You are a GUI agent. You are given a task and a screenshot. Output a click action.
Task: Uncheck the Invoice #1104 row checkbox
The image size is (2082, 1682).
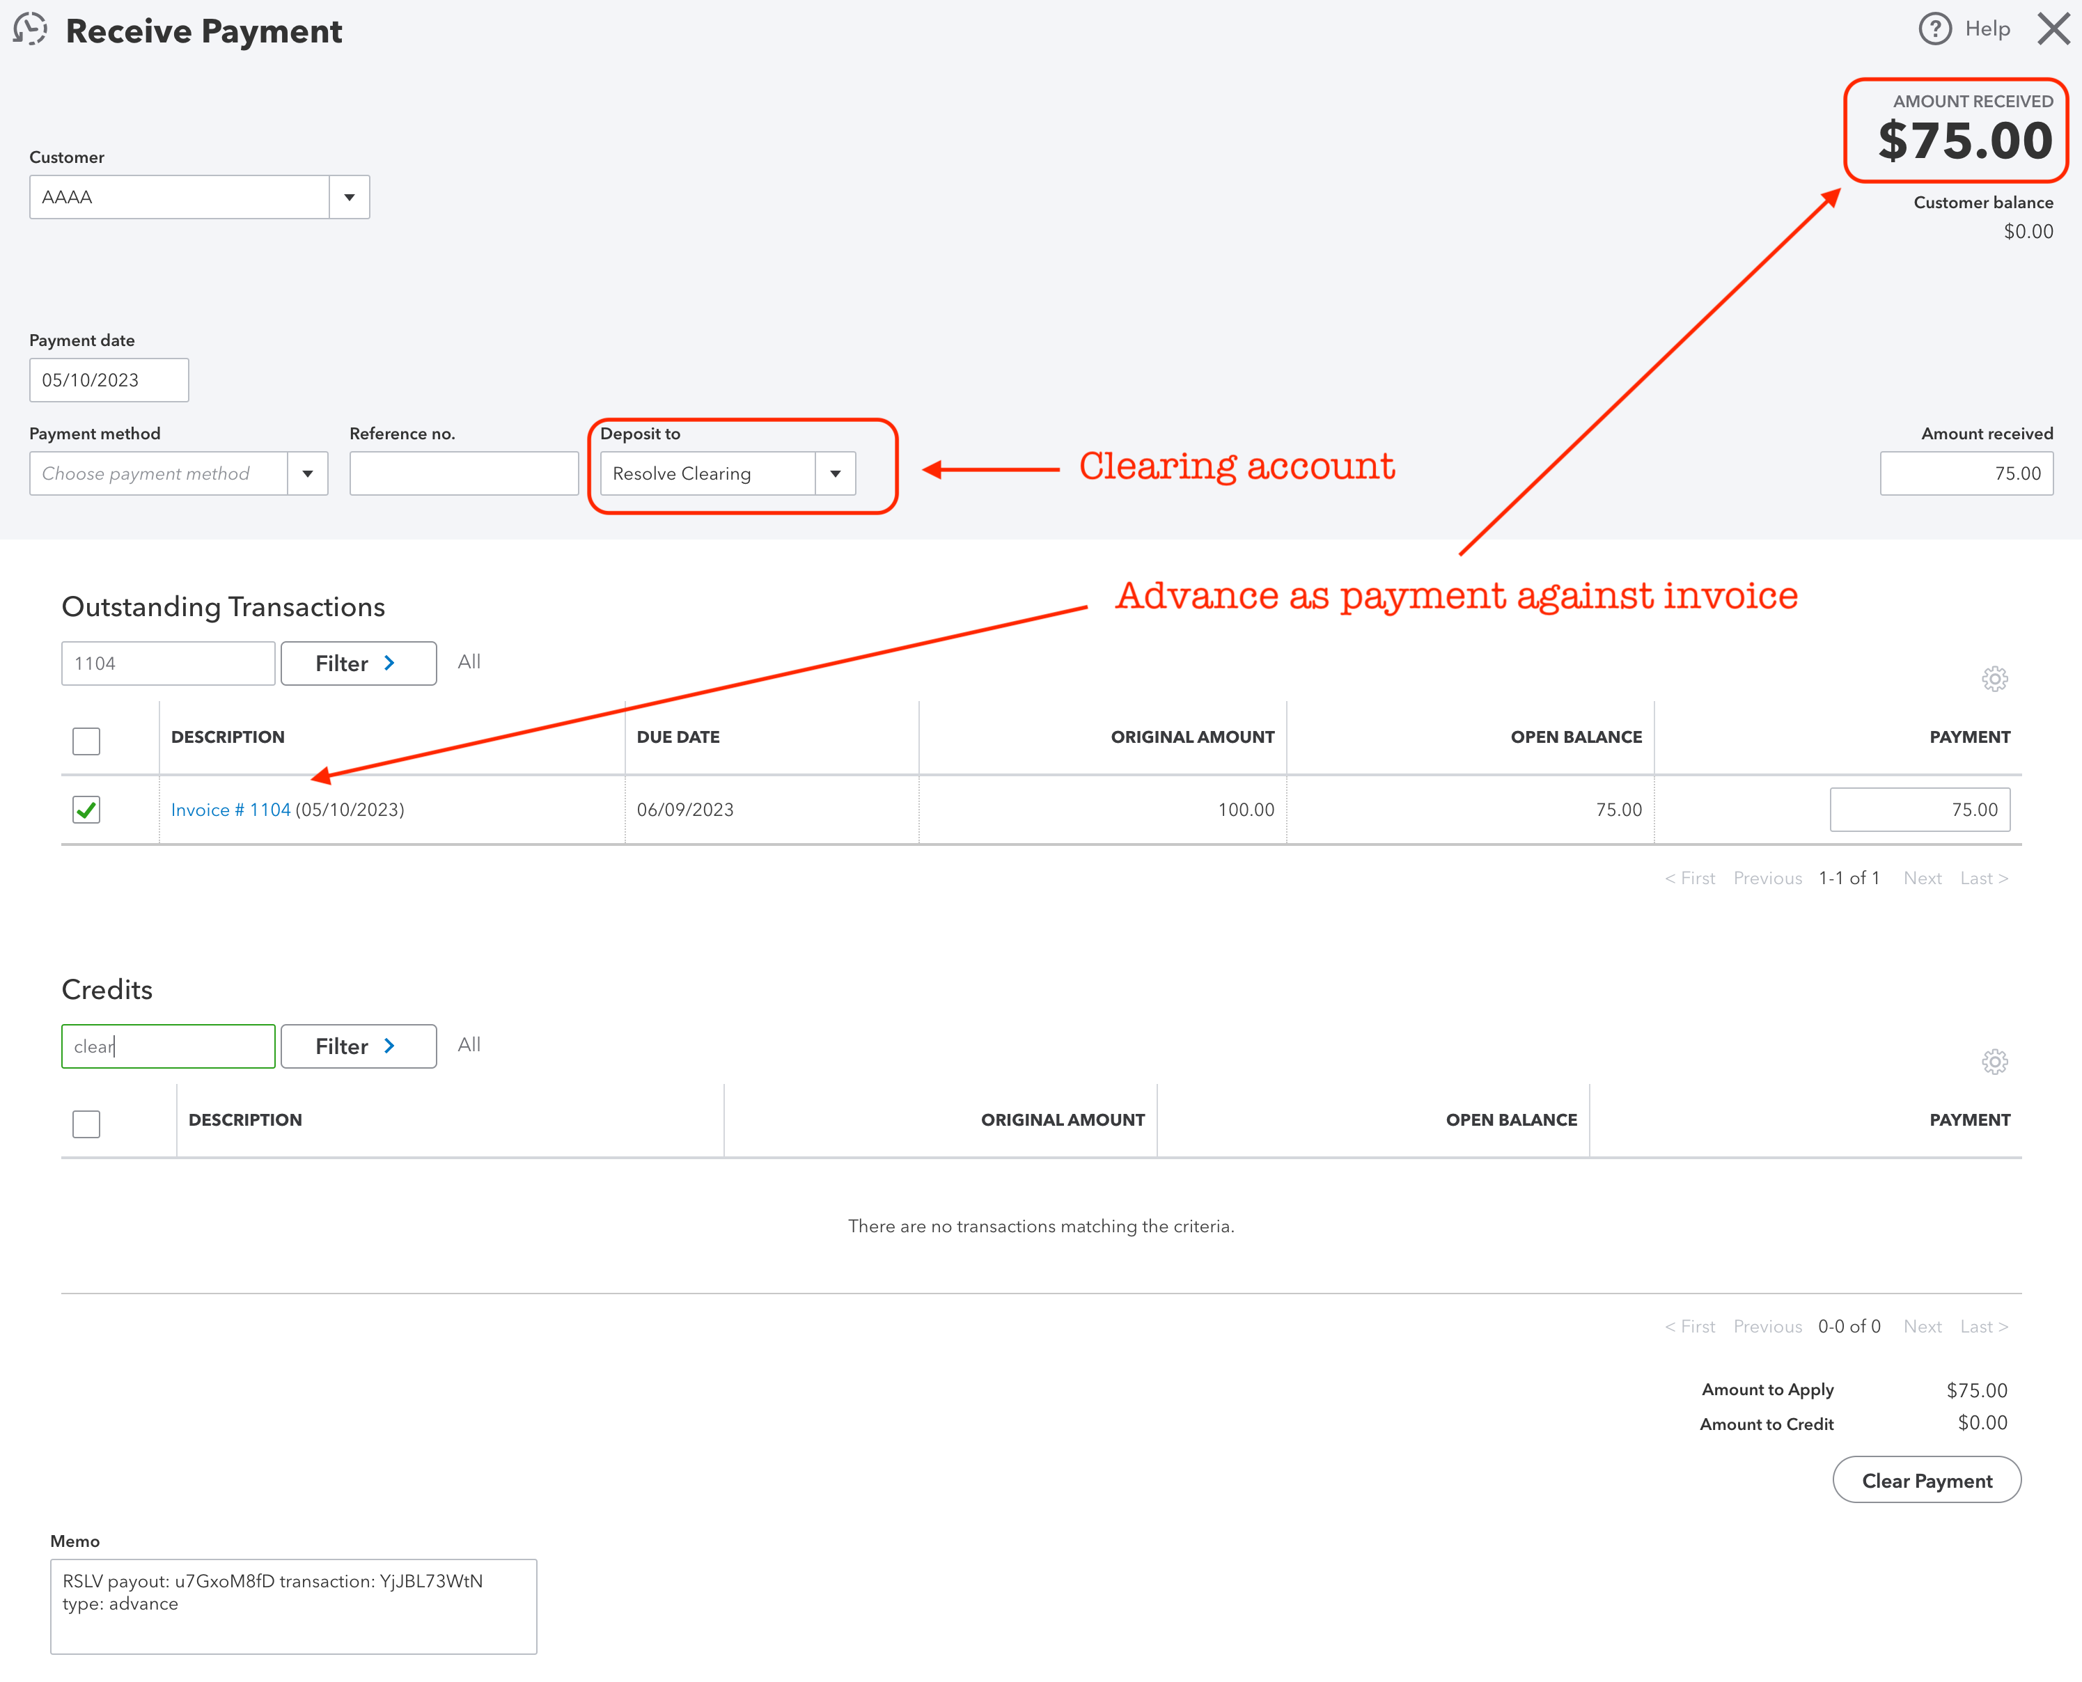[x=86, y=809]
